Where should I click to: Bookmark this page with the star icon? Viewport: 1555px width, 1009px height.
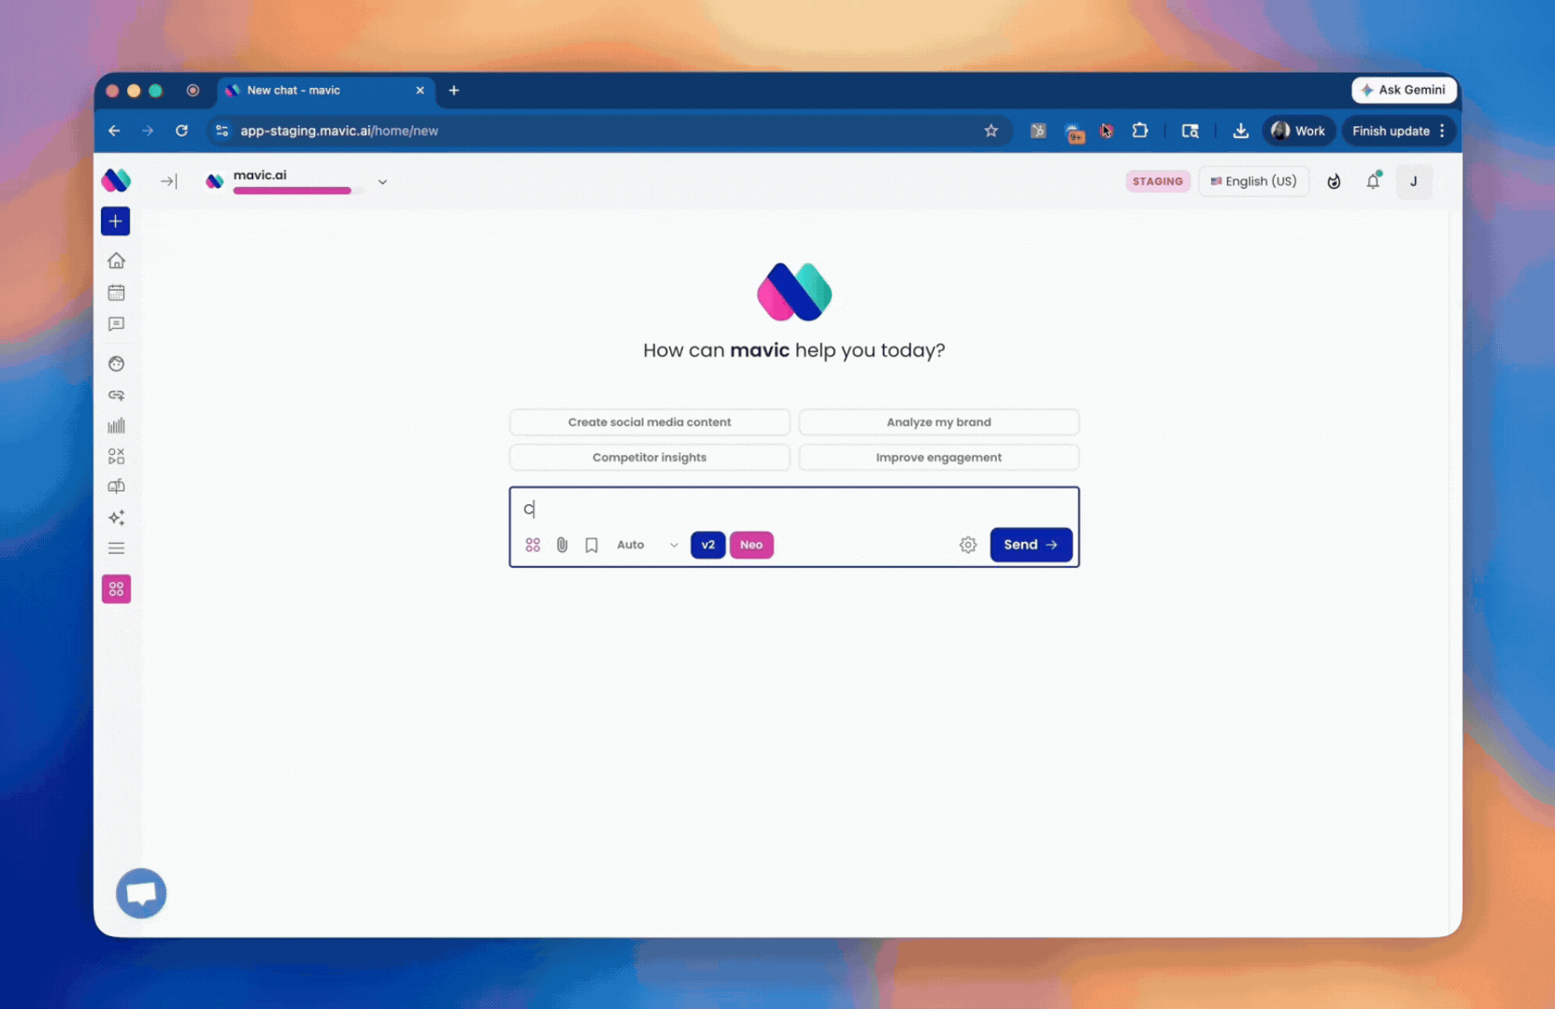(991, 131)
